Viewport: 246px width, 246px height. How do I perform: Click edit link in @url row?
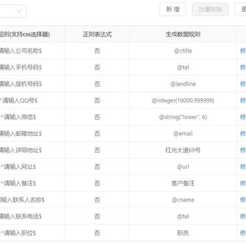[243, 167]
